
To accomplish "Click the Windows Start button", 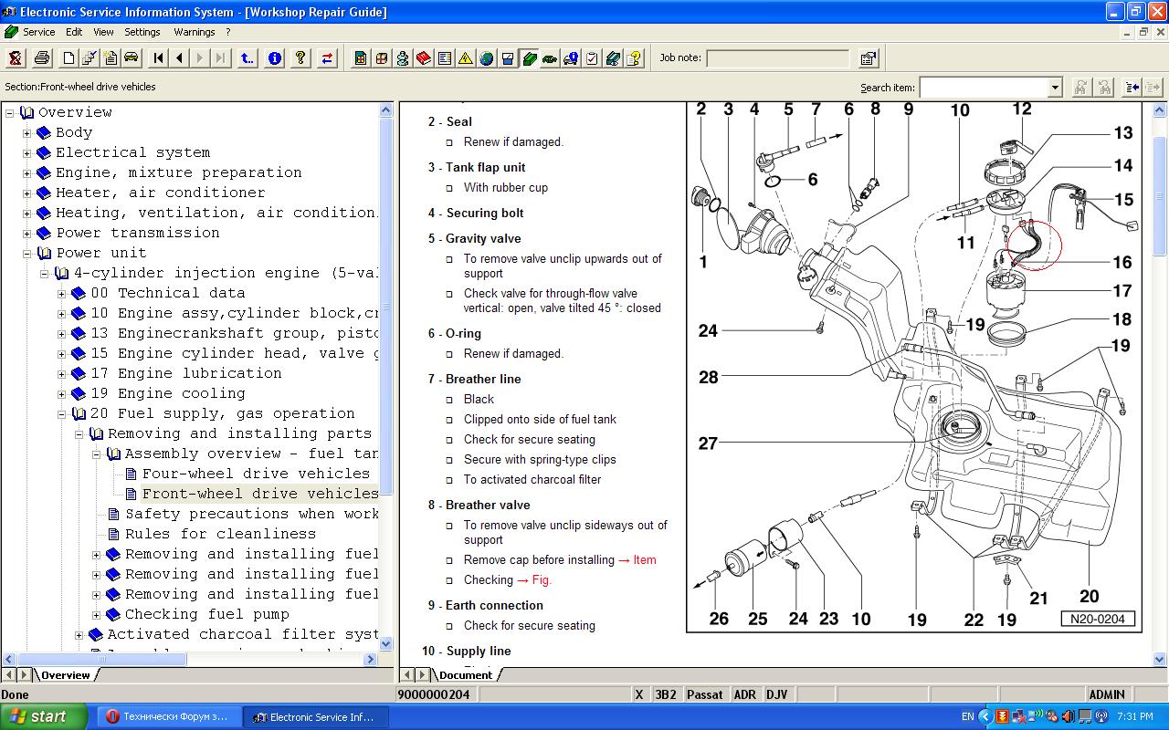I will [44, 716].
